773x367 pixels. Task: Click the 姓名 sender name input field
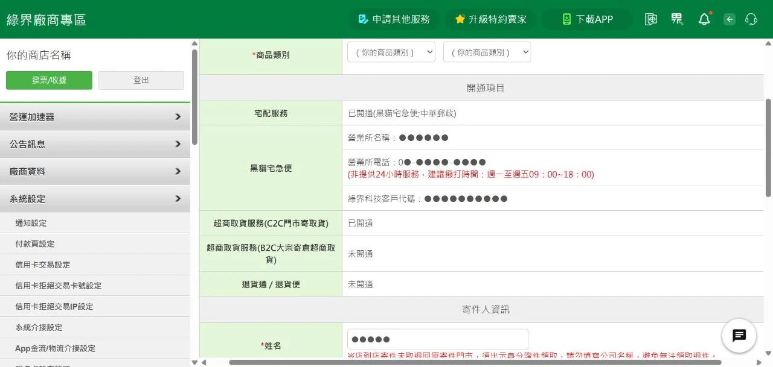(x=438, y=339)
